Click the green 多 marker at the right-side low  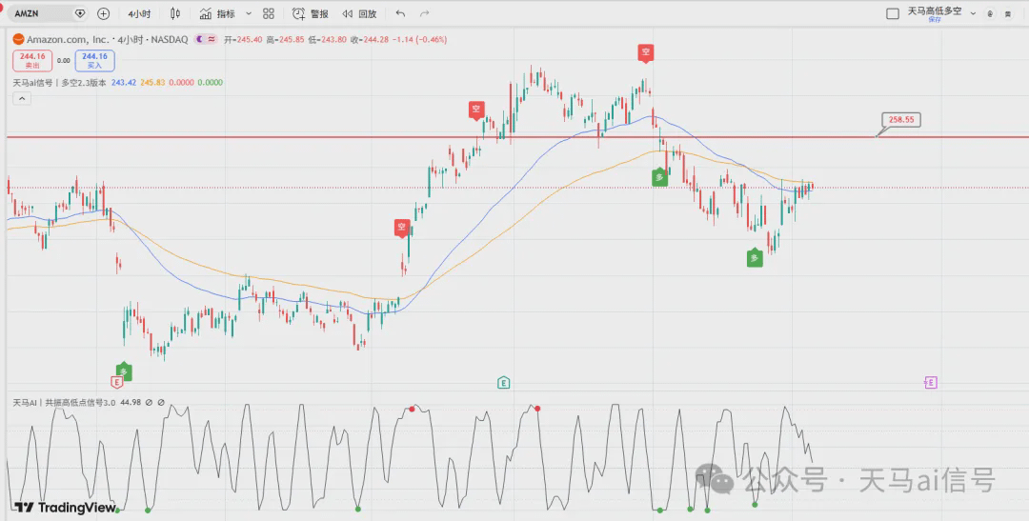[x=755, y=258]
